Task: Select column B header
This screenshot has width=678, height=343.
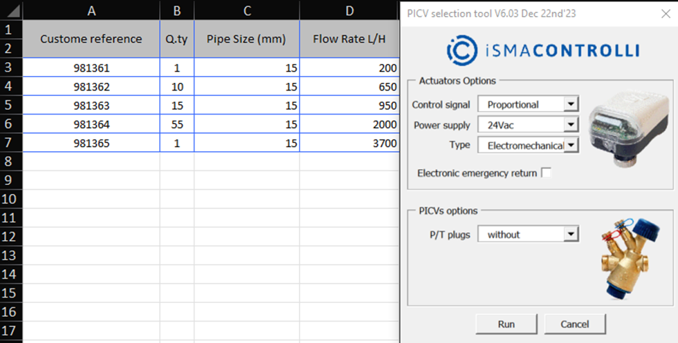Action: pos(176,10)
